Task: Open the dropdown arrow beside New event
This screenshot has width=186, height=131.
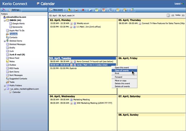Action: (65, 10)
